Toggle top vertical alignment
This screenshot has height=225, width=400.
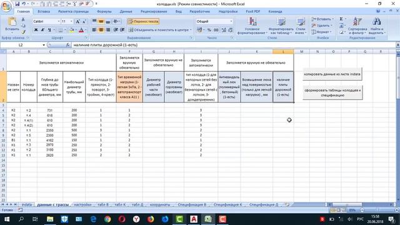pyautogui.click(x=94, y=21)
